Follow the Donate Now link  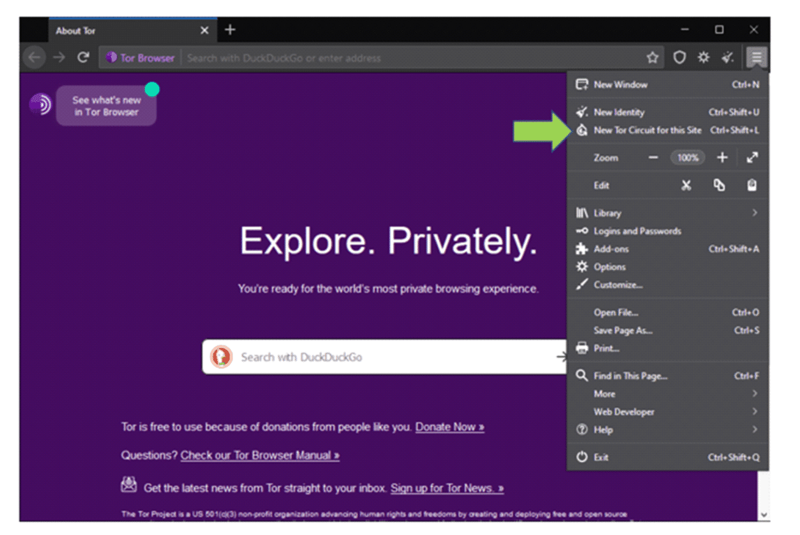[450, 427]
